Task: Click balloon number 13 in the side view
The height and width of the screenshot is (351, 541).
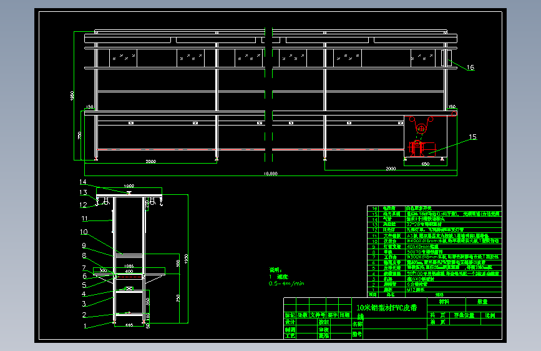Action: pos(83,192)
